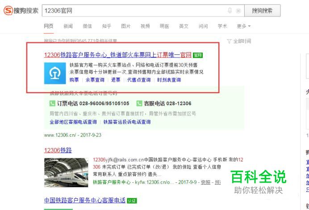
Task: Select the 网页 tab
Action: pos(49,26)
